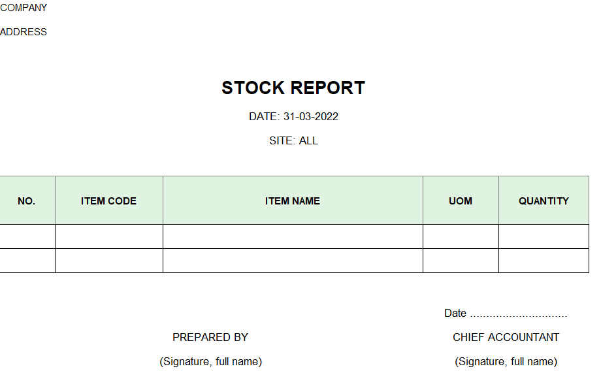Select the COMPANY text at top
The width and height of the screenshot is (601, 388).
[x=24, y=8]
